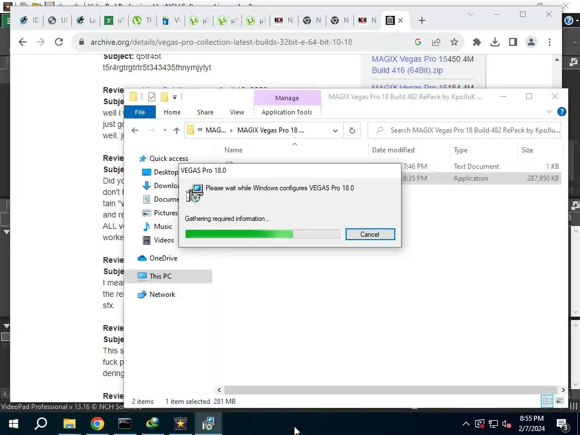The image size is (580, 435).
Task: Click the New folder quick access icon
Action: pyautogui.click(x=164, y=97)
